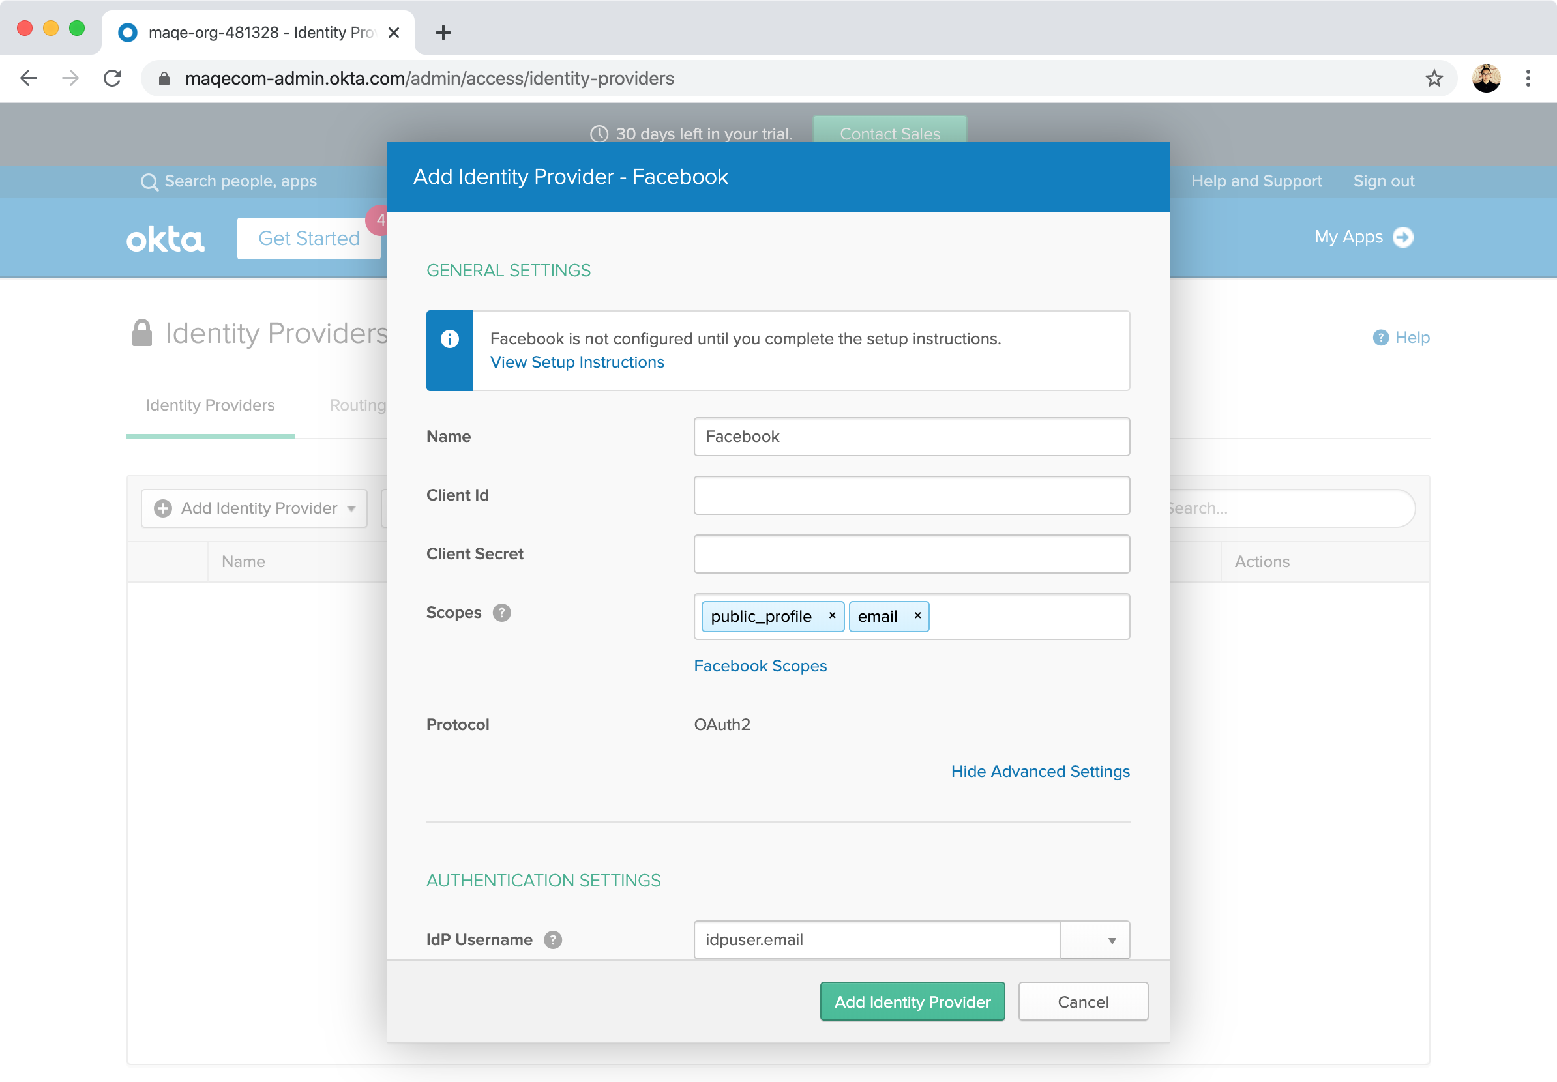Focus the Client Id input field
This screenshot has width=1557, height=1082.
[912, 495]
